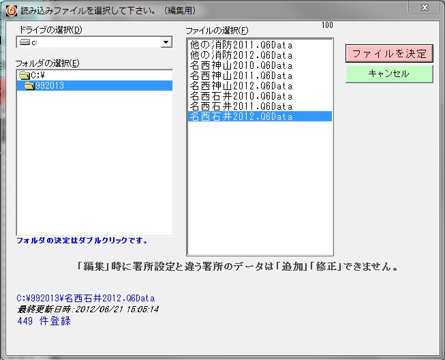Select file 他の消防2012.Q6Data
The height and width of the screenshot is (360, 445).
[x=241, y=55]
